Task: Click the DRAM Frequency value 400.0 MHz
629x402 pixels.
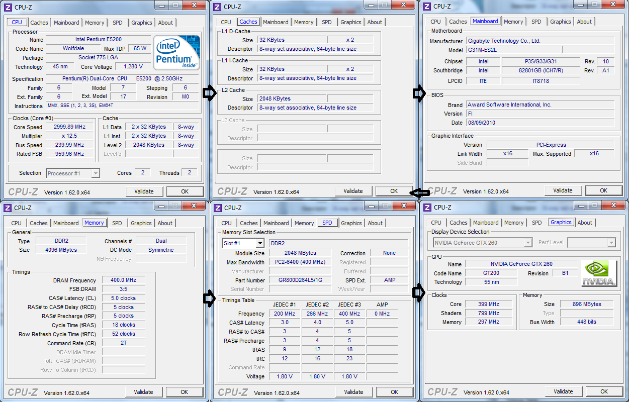Action: click(124, 280)
